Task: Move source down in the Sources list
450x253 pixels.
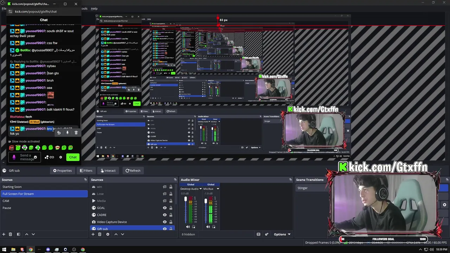Action: 122,234
